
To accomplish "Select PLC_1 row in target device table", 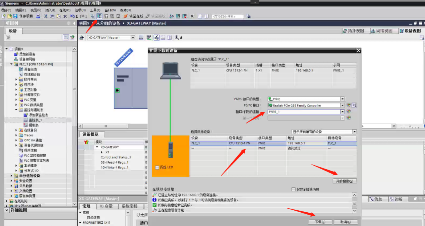I will (x=274, y=143).
